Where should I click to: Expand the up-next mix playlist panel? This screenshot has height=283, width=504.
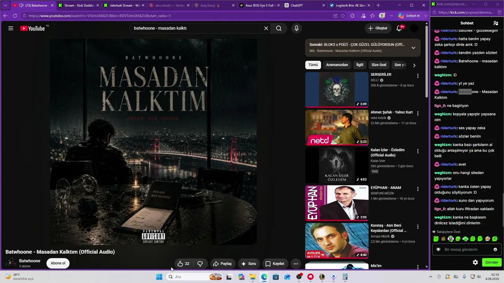413,48
